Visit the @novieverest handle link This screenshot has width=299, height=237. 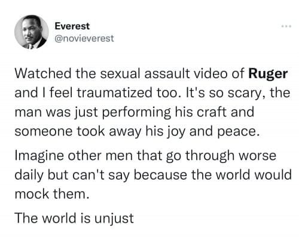[x=84, y=38]
